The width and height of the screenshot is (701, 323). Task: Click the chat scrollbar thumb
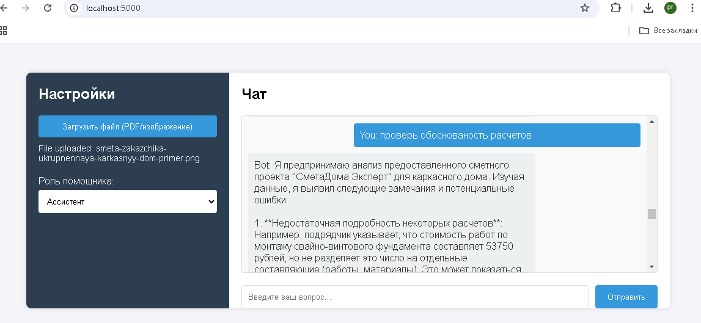[x=651, y=214]
